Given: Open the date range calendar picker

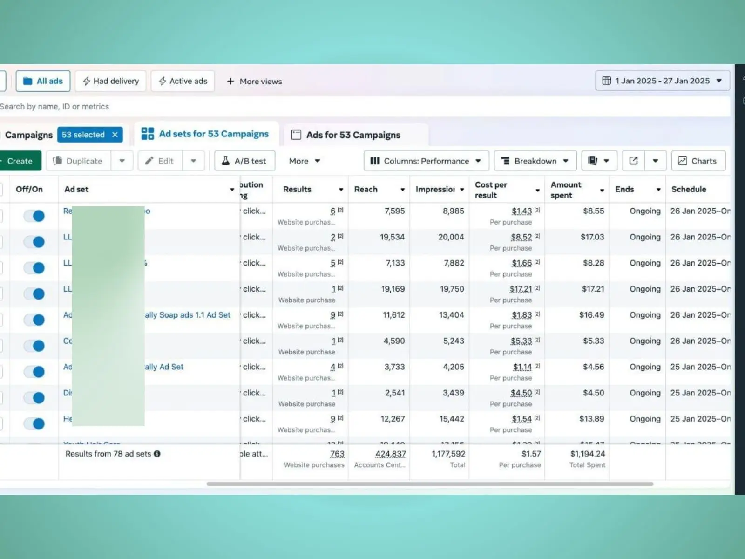Looking at the screenshot, I should pyautogui.click(x=662, y=81).
